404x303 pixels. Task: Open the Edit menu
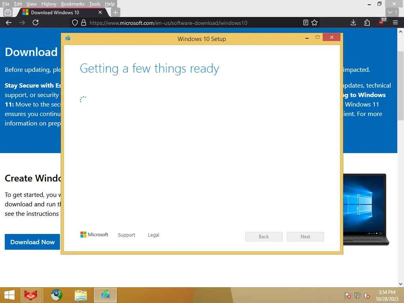click(18, 4)
